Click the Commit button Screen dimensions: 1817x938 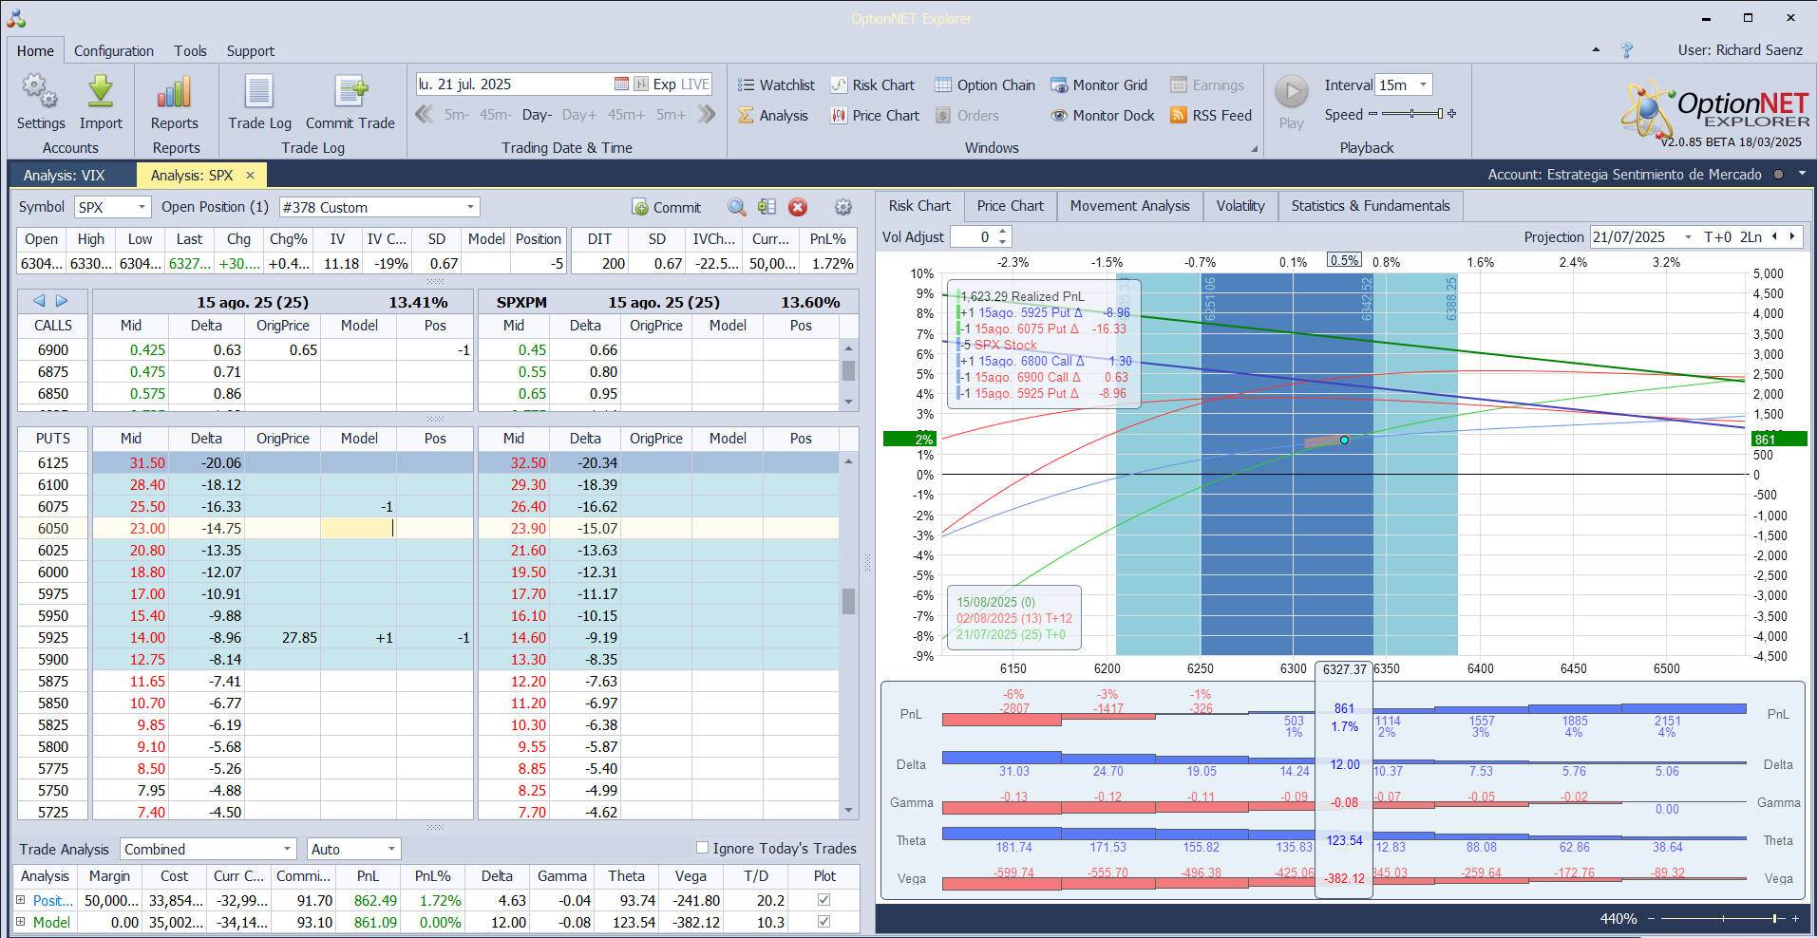(x=666, y=207)
